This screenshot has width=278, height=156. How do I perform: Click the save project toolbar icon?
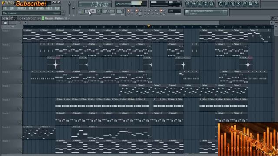(226, 4)
